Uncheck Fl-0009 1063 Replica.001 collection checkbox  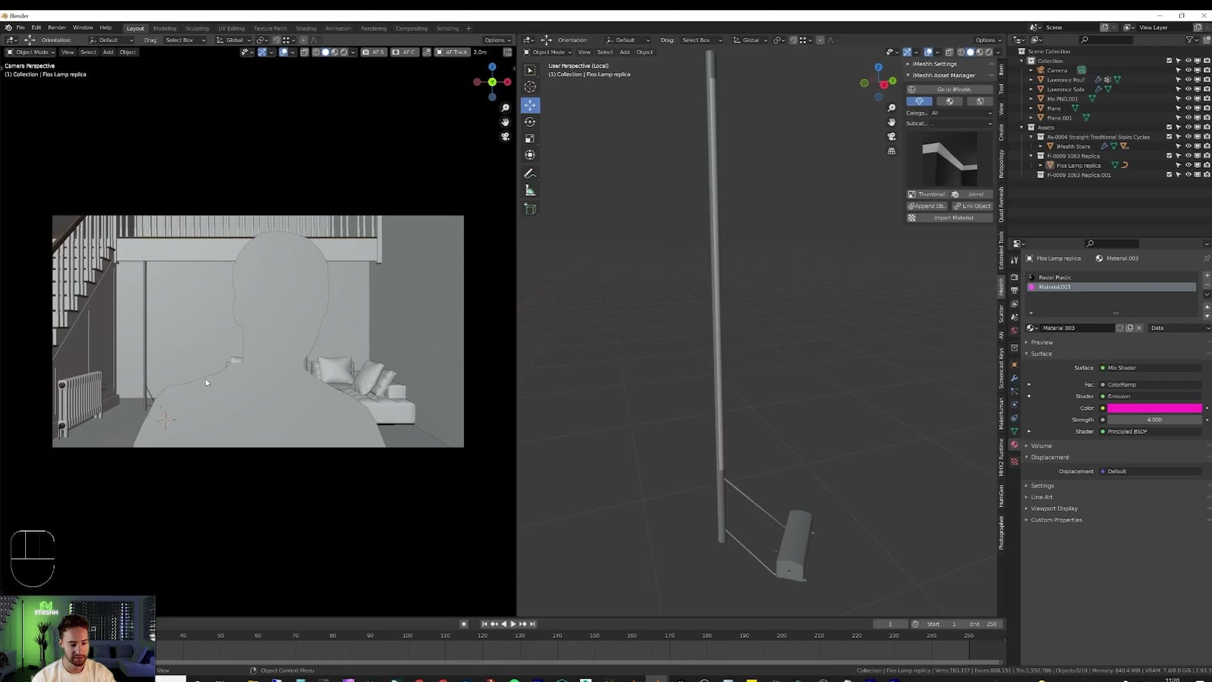click(x=1169, y=175)
